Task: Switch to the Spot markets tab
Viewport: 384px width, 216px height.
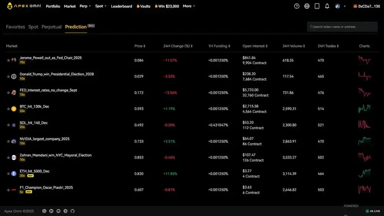Action: coord(33,27)
